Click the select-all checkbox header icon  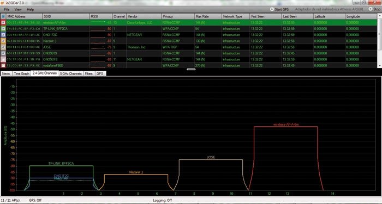pyautogui.click(x=3, y=16)
